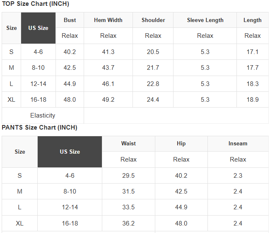Click the "Bust" column header
This screenshot has height=233, width=270.
[70, 20]
